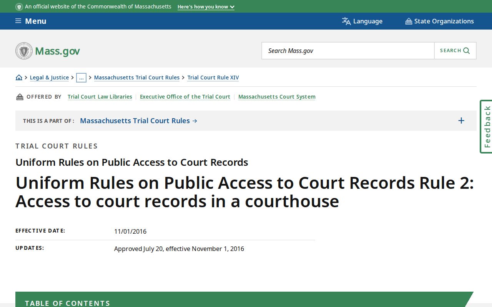Open Trial Court Rule XIV breadcrumb
This screenshot has height=307, width=492.
click(x=213, y=78)
